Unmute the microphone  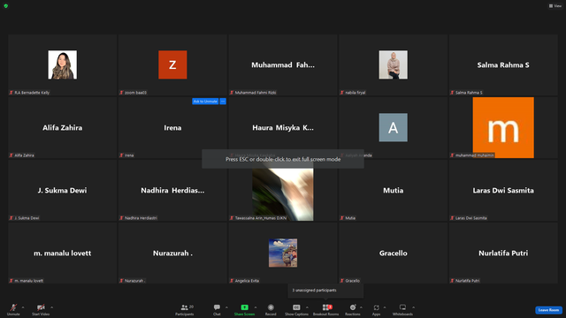pyautogui.click(x=13, y=309)
